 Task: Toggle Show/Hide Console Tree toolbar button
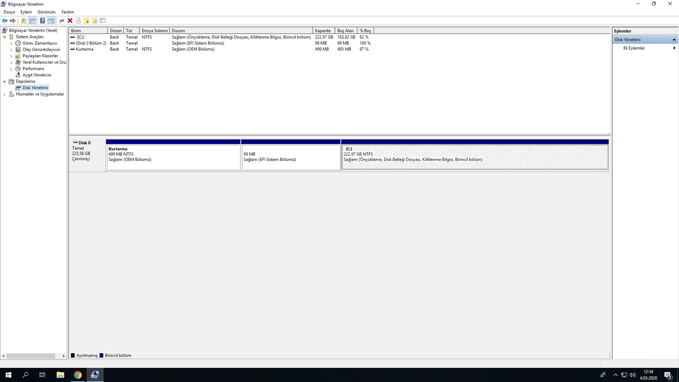[32, 21]
